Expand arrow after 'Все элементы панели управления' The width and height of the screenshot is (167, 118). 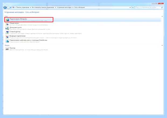point(55,8)
